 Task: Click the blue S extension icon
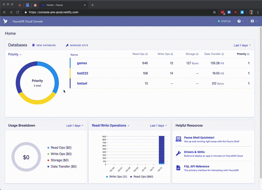point(242,12)
